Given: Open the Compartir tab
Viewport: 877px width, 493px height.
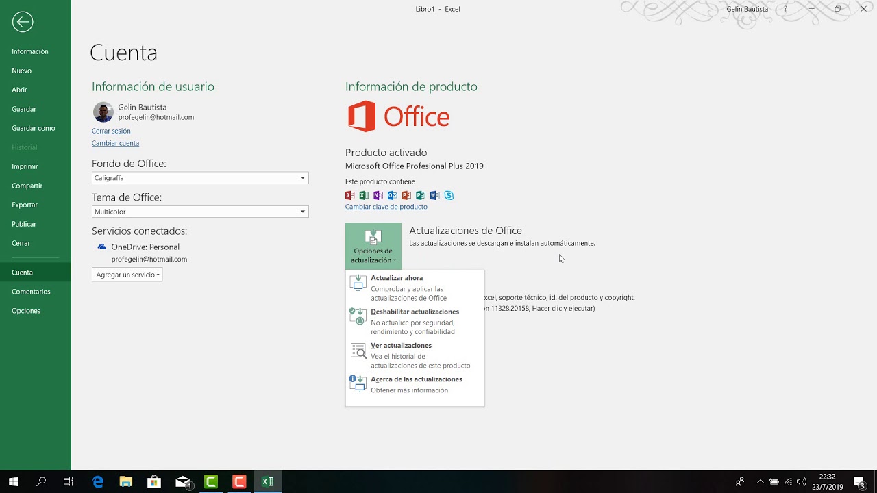Looking at the screenshot, I should tap(36, 186).
